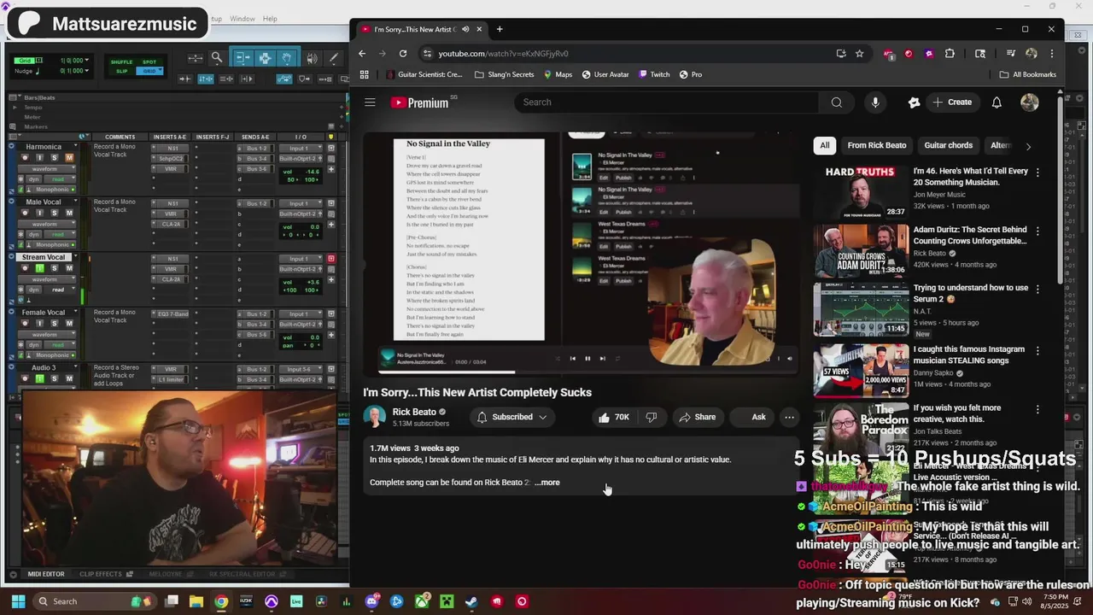The height and width of the screenshot is (615, 1093).
Task: Click the YouTube Premium logo
Action: 420,102
